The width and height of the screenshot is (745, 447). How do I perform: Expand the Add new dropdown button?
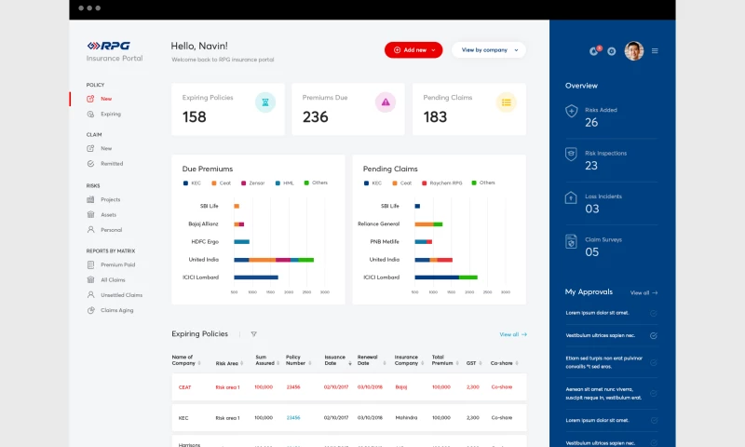413,50
